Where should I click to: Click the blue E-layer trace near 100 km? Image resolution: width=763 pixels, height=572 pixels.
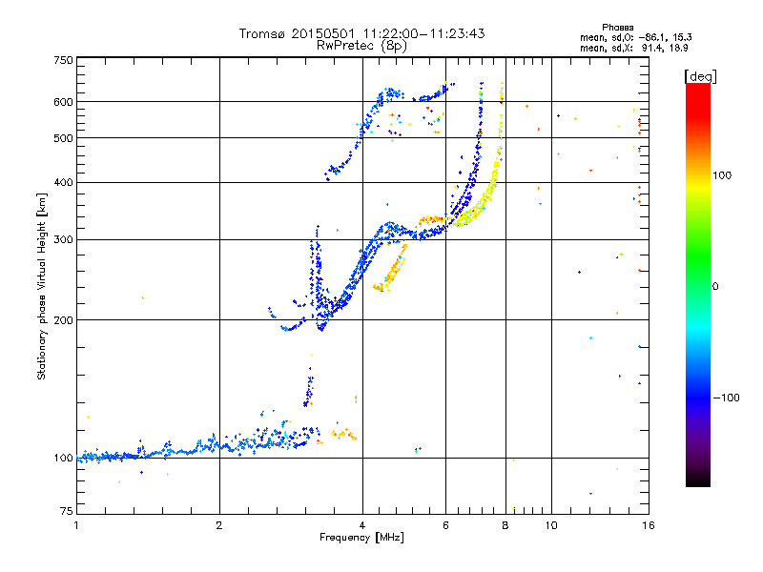pyautogui.click(x=195, y=450)
